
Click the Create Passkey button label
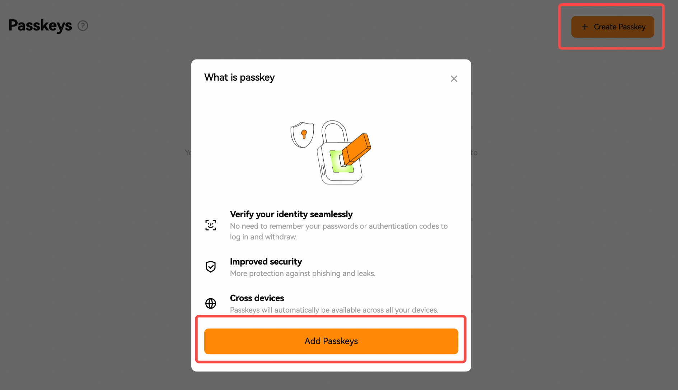pos(619,27)
